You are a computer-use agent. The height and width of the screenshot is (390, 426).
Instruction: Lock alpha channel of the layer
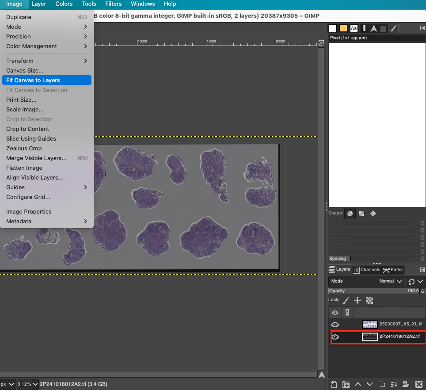coord(369,300)
